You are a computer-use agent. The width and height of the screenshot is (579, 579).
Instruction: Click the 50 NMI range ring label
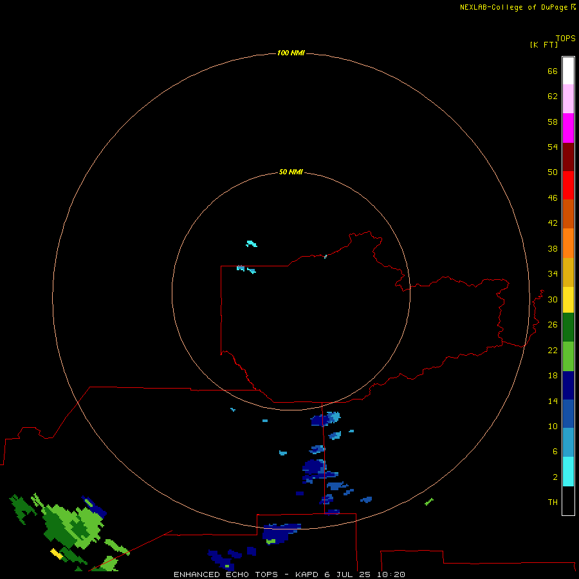click(291, 172)
